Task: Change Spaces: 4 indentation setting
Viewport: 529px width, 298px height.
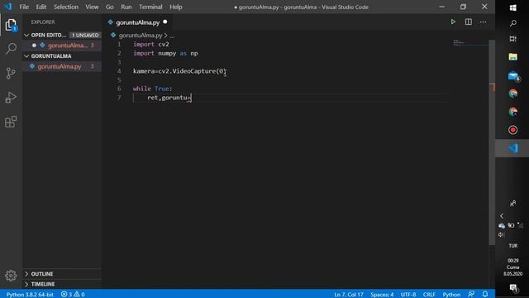Action: (x=382, y=295)
